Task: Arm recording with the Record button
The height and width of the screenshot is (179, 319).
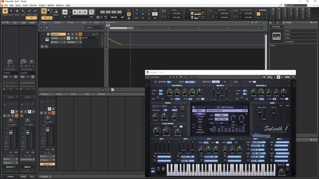Action: pos(92,12)
